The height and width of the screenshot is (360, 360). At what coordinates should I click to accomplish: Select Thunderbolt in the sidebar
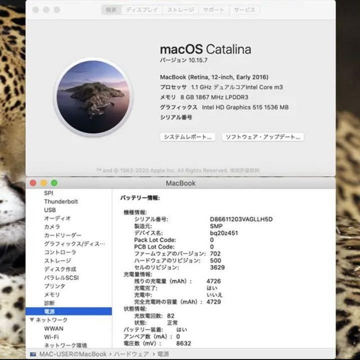[x=61, y=201]
